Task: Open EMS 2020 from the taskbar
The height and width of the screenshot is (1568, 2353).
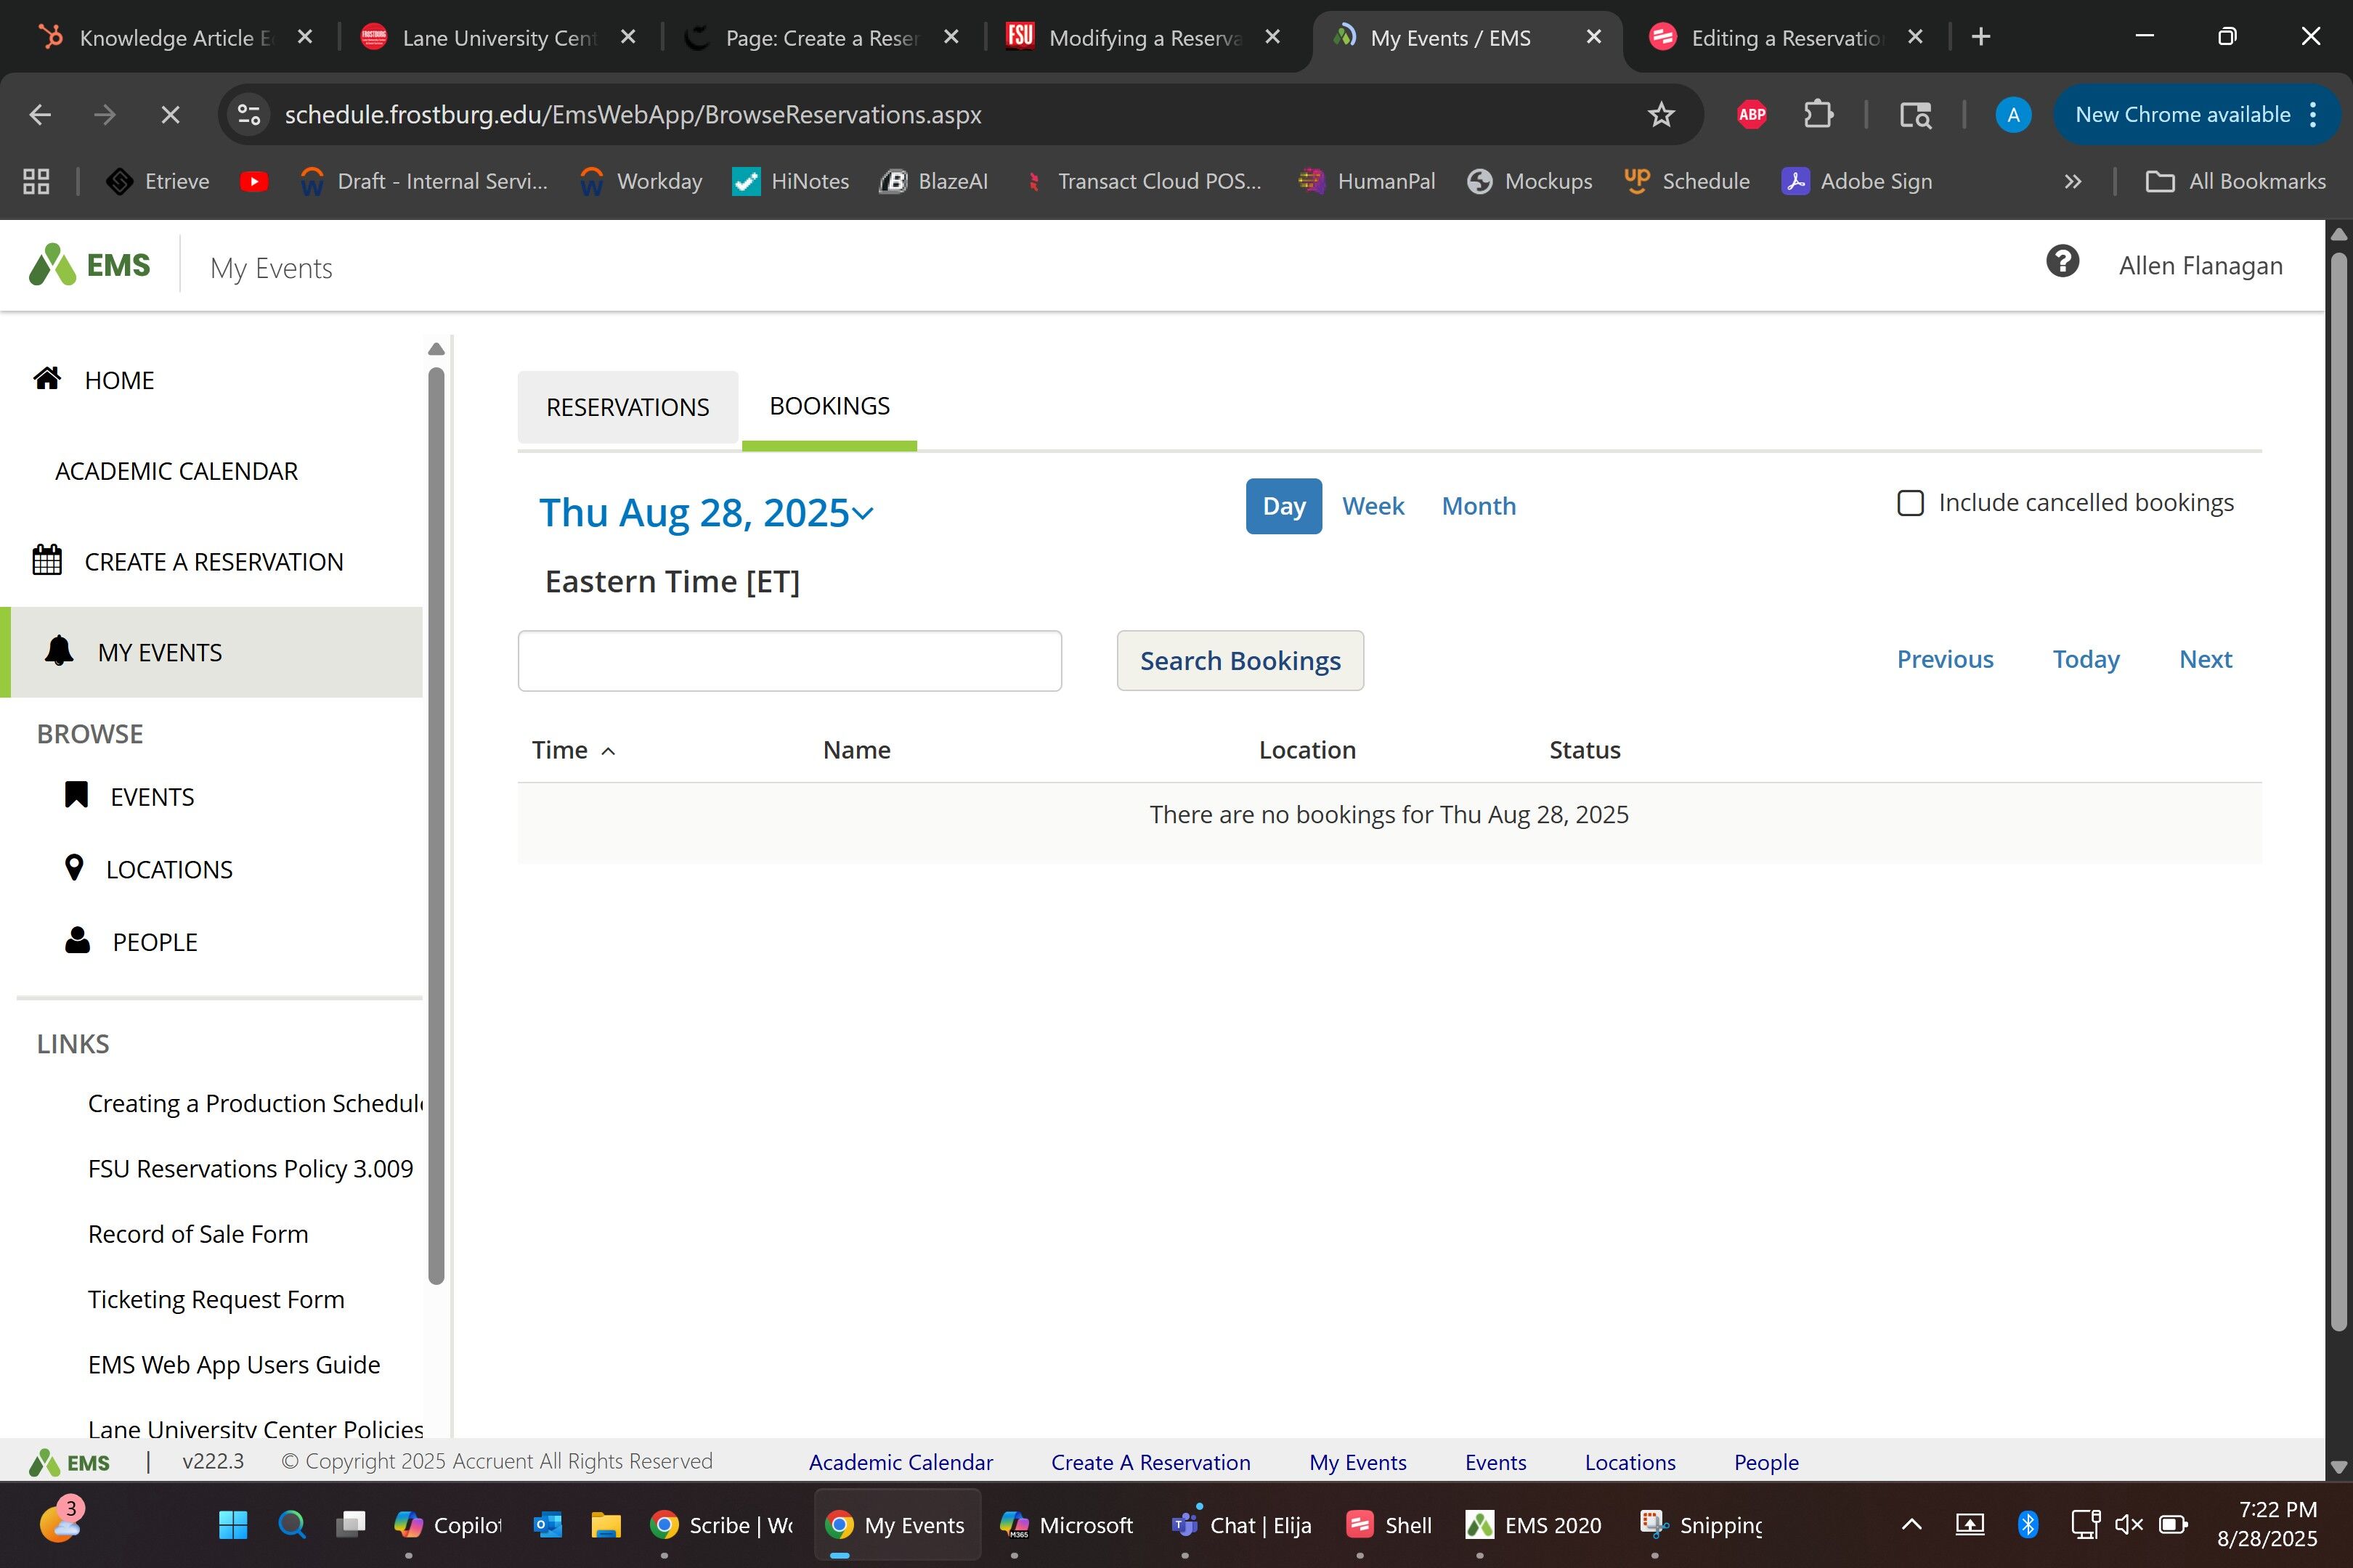Action: (x=1532, y=1525)
